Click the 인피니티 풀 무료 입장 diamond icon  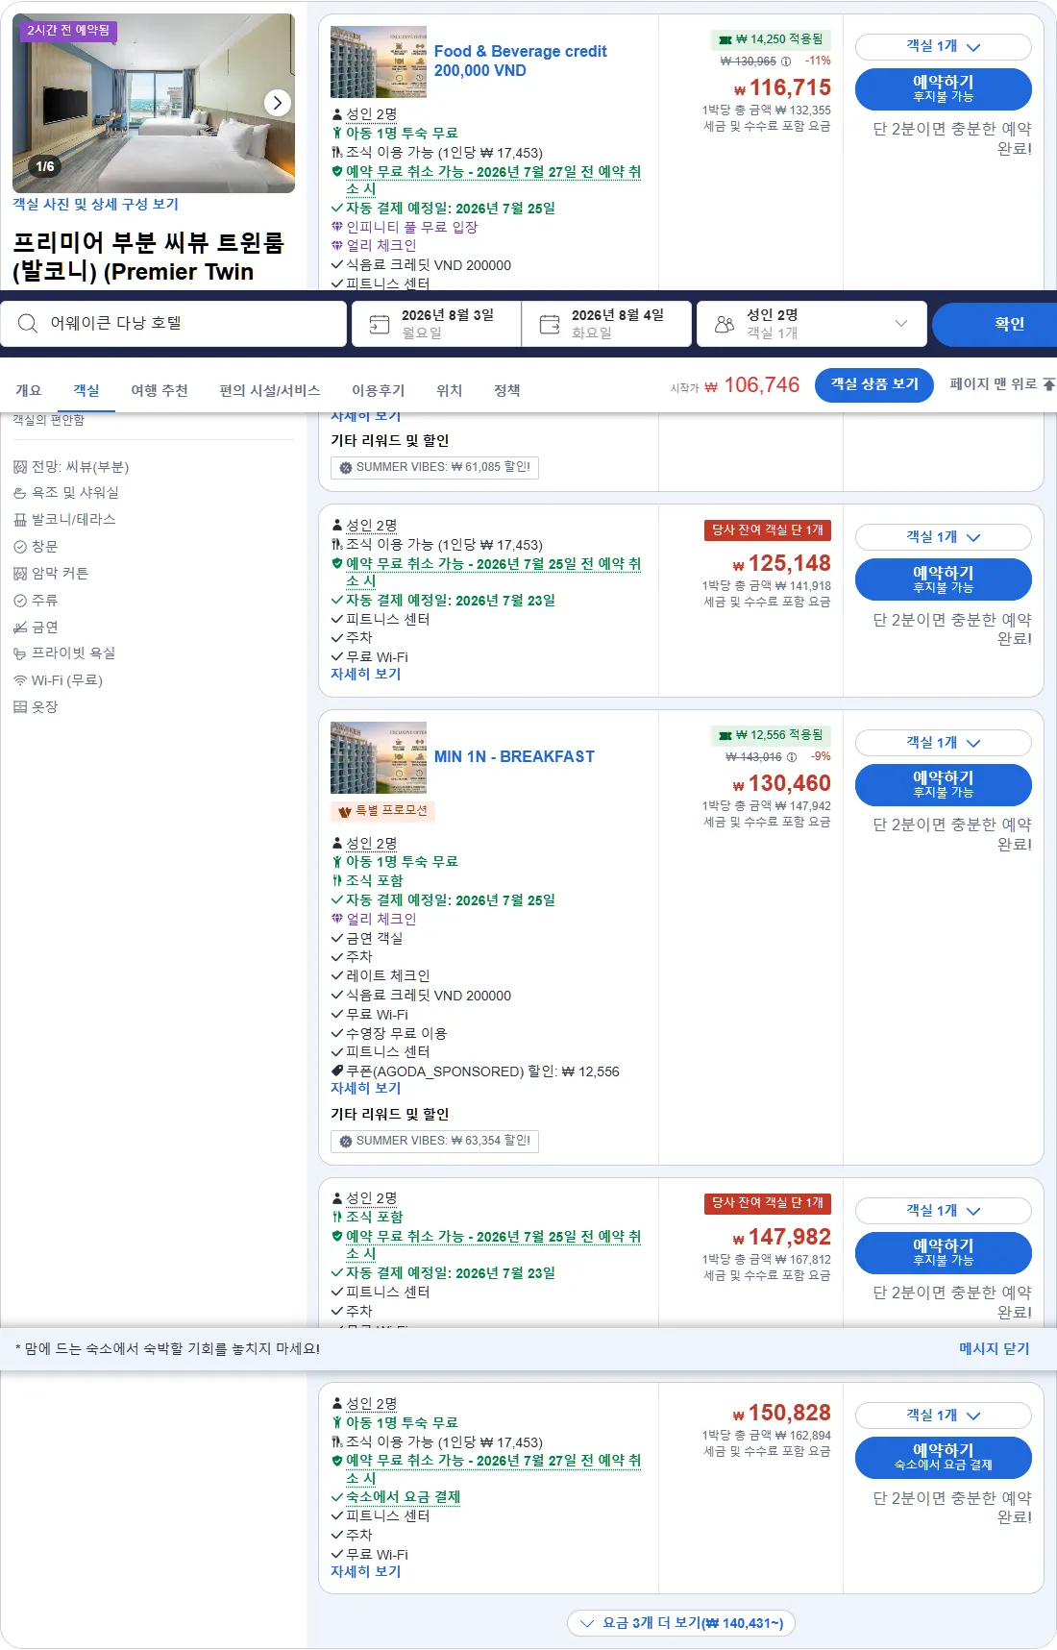(337, 227)
